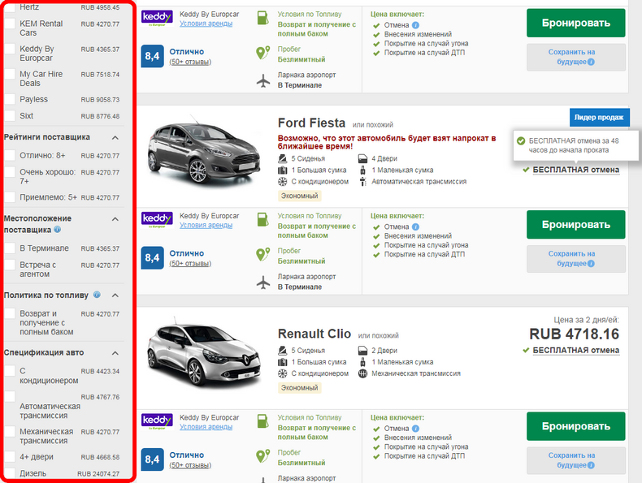The width and height of the screenshot is (642, 483).
Task: Click the Renault Clio 8,4 rating badge
Action: (x=152, y=459)
